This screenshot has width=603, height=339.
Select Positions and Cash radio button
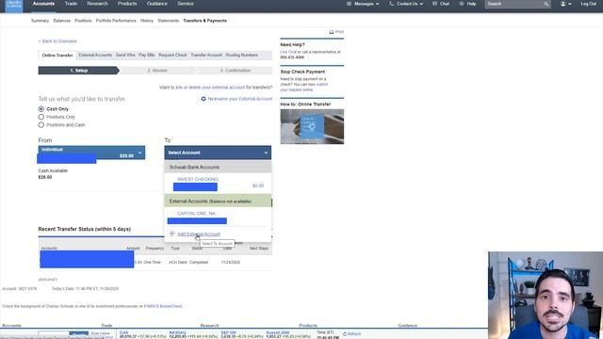(x=41, y=125)
